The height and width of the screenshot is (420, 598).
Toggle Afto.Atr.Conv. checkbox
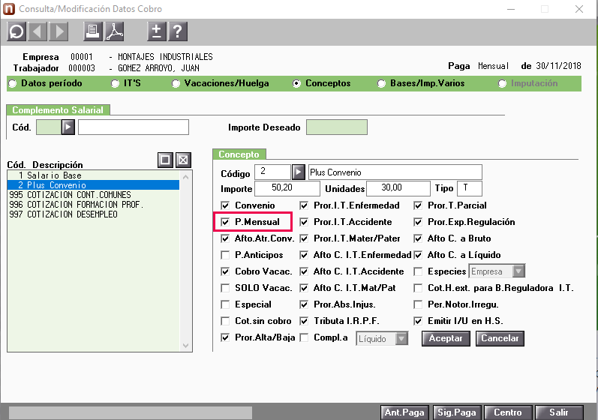[x=225, y=238]
